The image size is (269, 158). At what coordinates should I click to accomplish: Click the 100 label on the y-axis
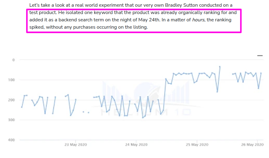click(x=12, y=80)
